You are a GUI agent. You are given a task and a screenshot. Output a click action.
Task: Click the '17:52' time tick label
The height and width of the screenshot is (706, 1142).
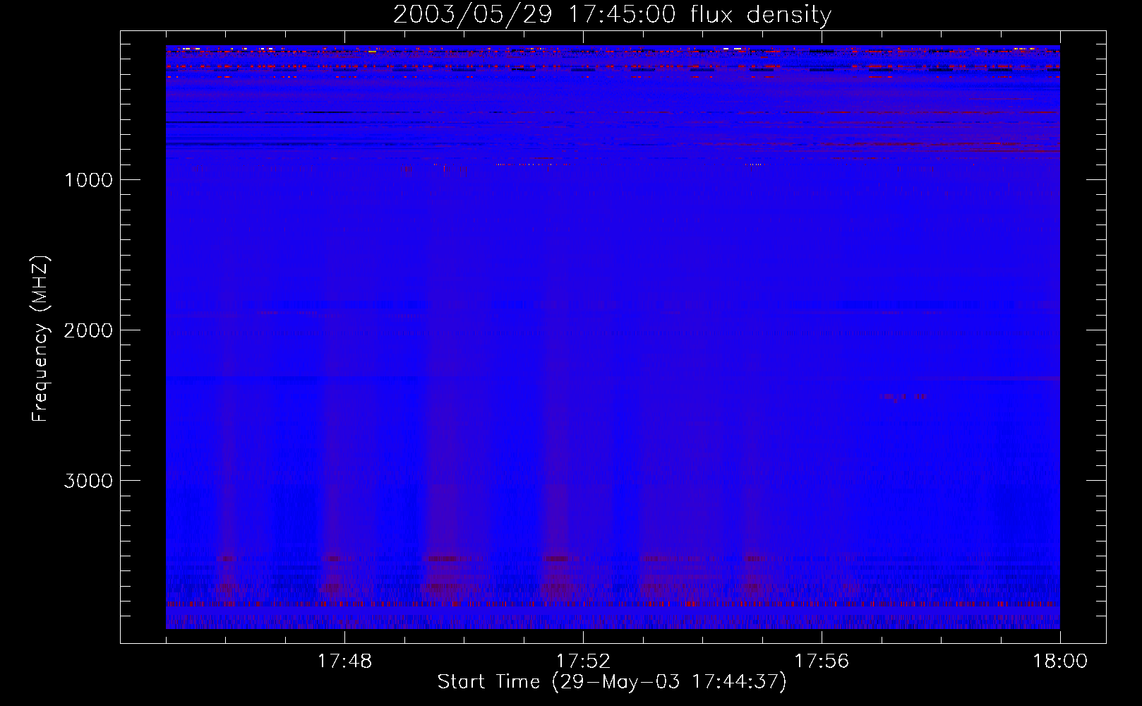point(583,662)
